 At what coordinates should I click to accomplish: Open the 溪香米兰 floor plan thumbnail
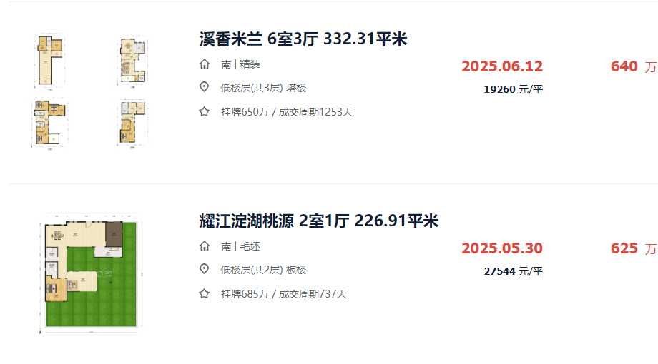coord(90,92)
